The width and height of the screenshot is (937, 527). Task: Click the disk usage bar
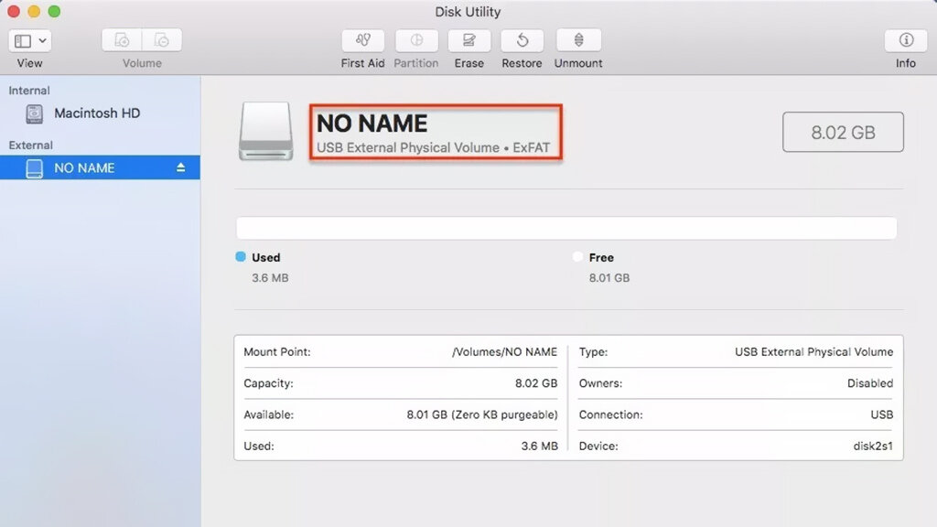[566, 228]
